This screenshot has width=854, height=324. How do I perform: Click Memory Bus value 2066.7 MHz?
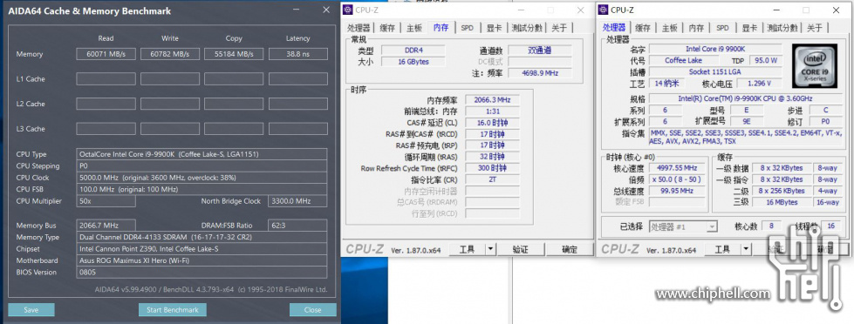pyautogui.click(x=106, y=225)
